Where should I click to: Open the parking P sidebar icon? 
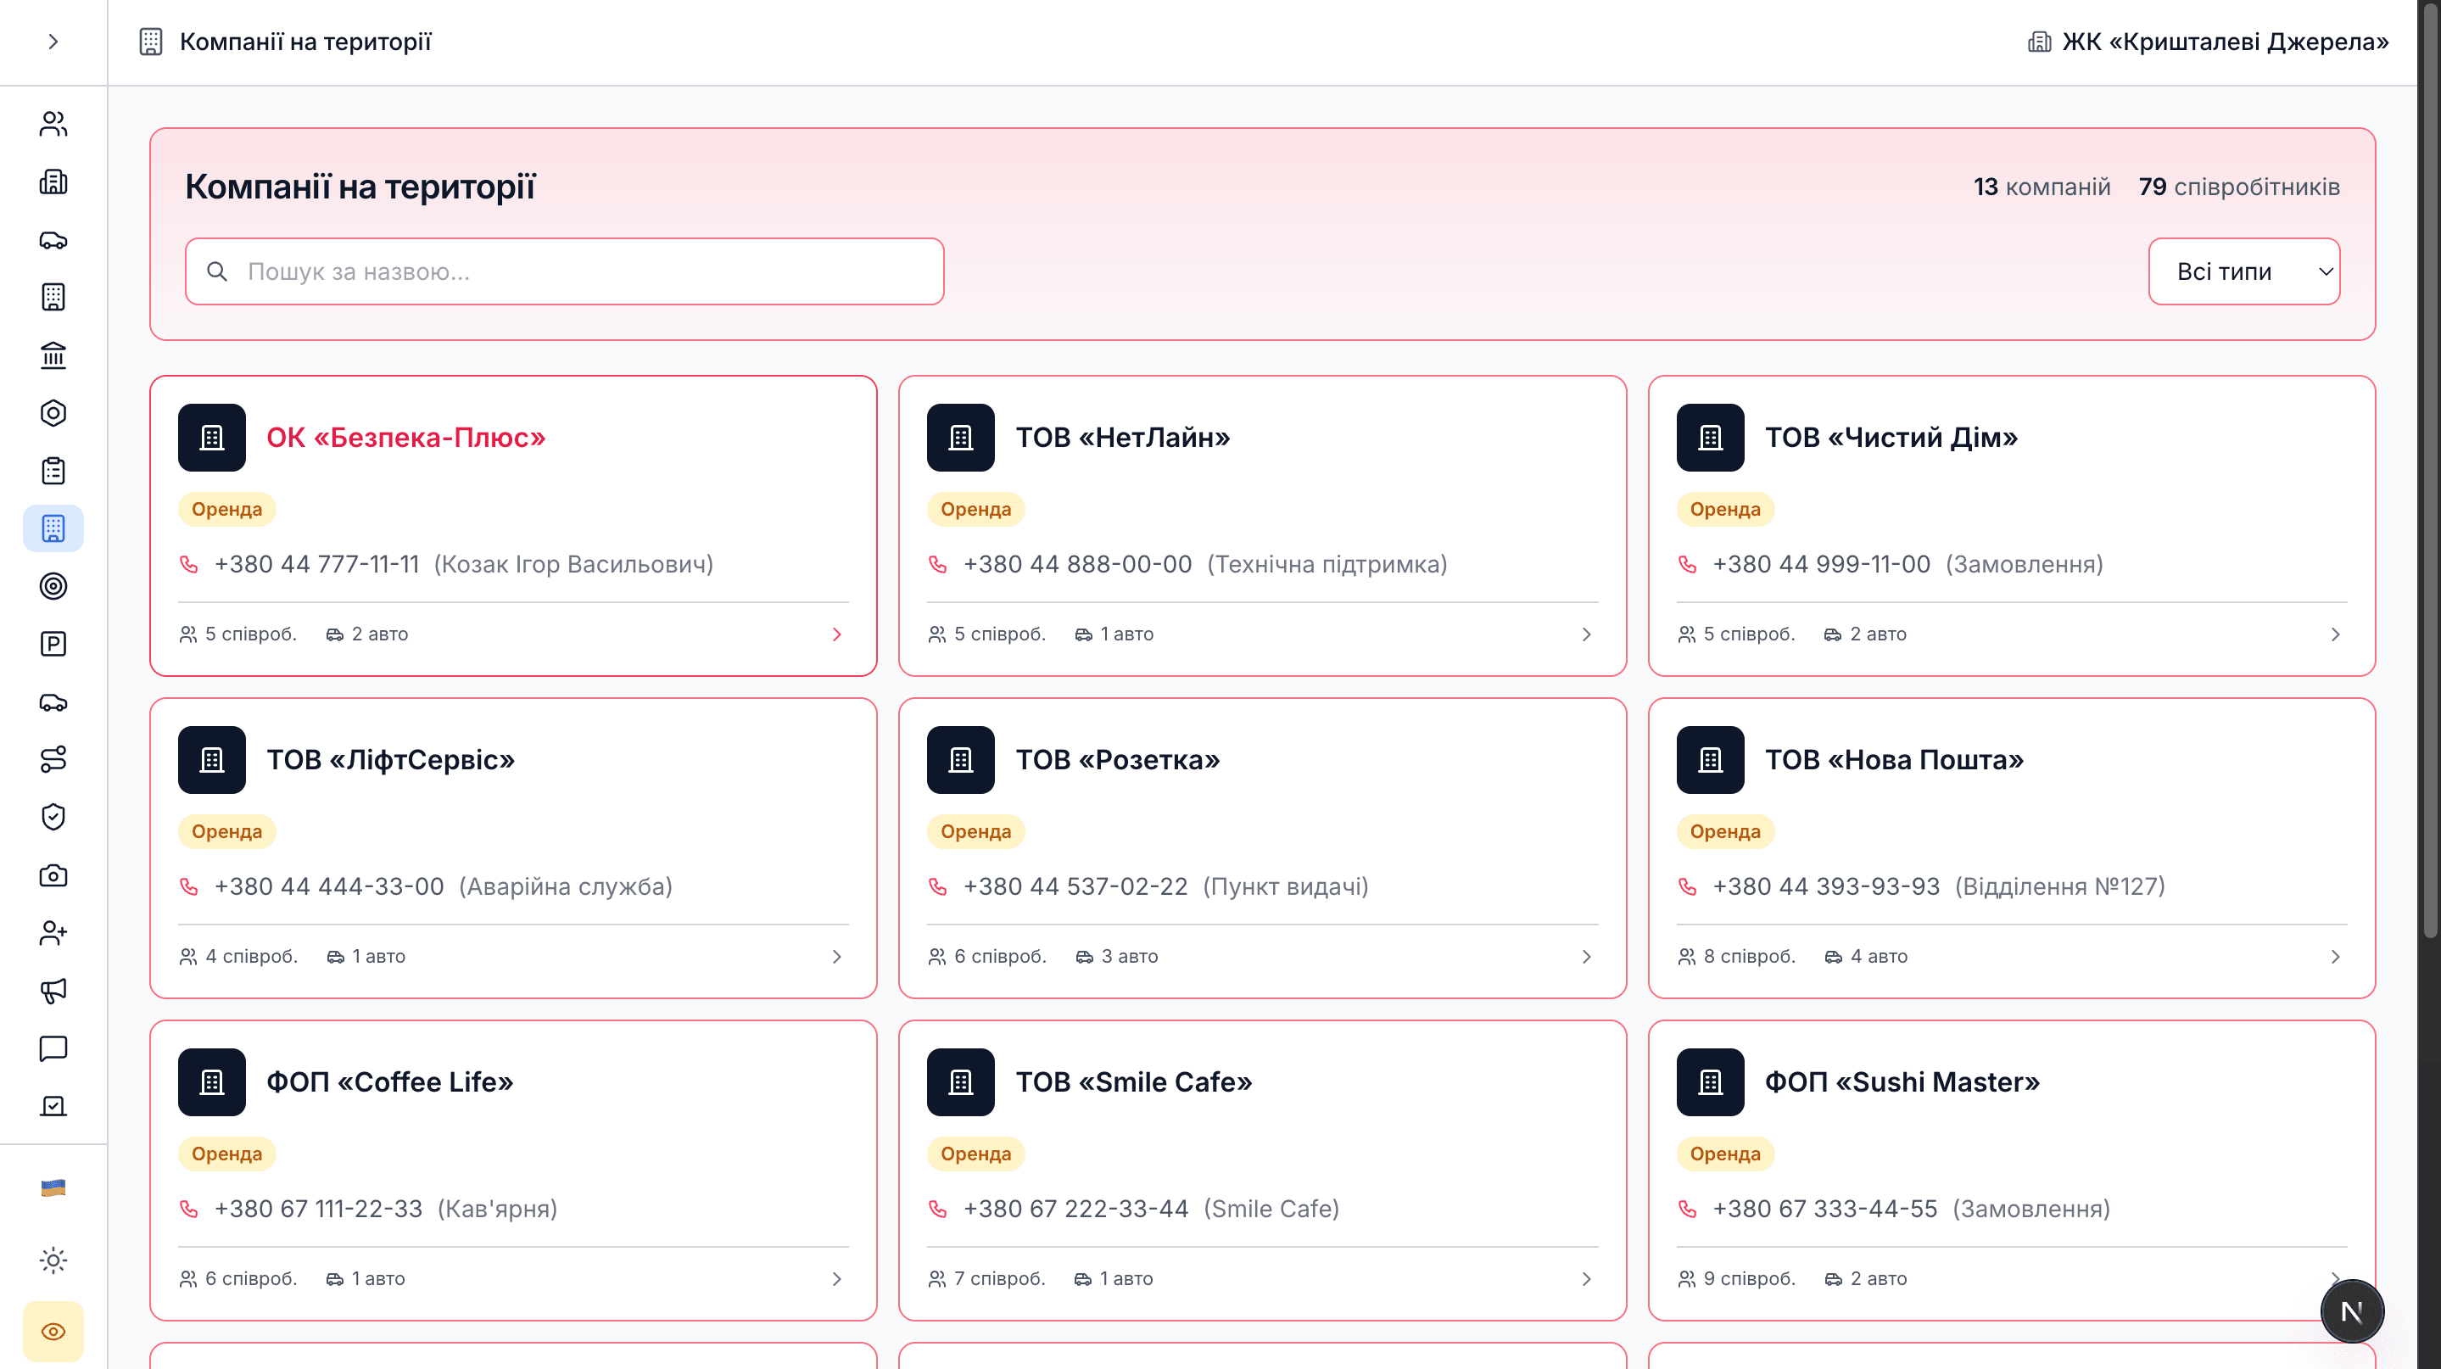(x=53, y=645)
